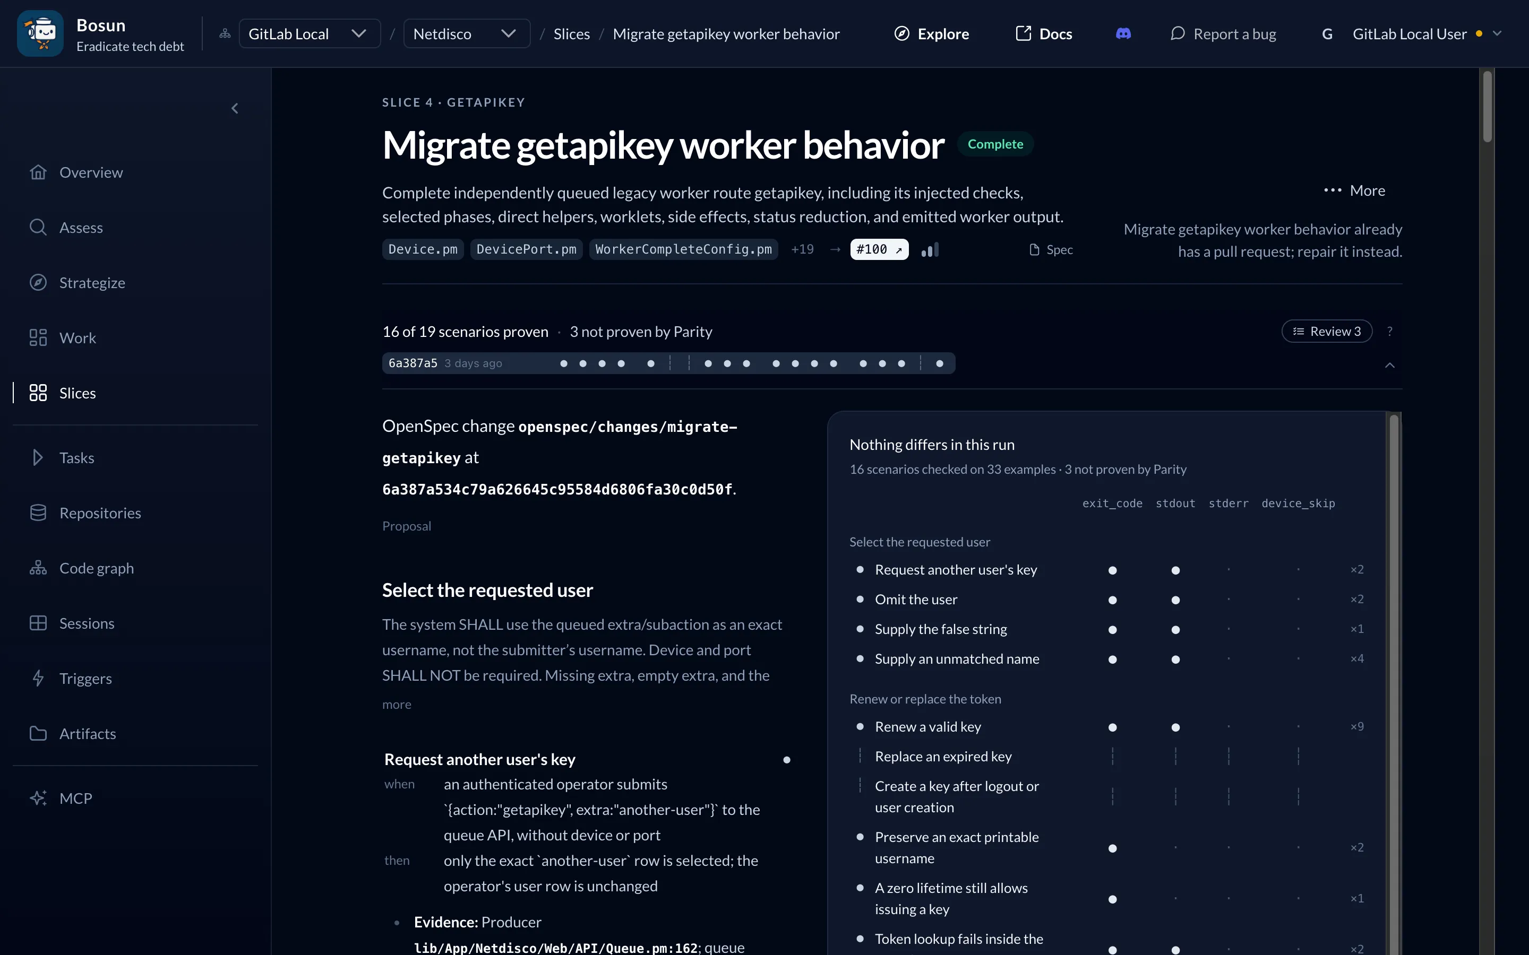Open Triggers in sidebar
Viewport: 1529px width, 955px height.
(x=71, y=679)
